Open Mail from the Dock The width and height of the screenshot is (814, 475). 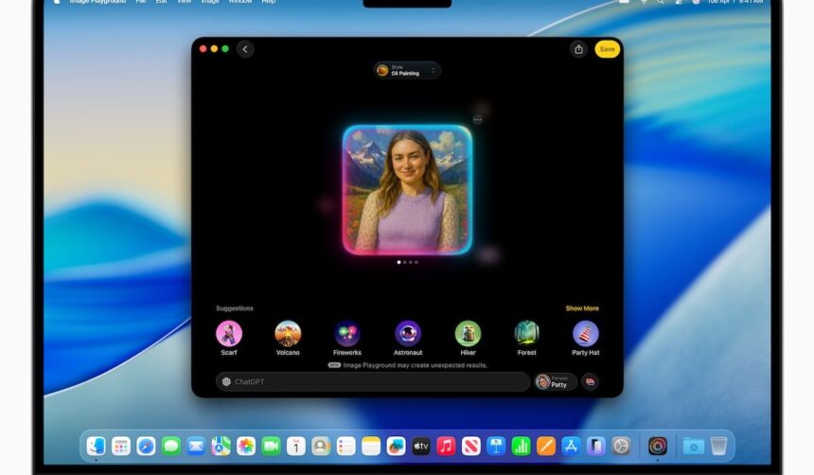[x=196, y=446]
